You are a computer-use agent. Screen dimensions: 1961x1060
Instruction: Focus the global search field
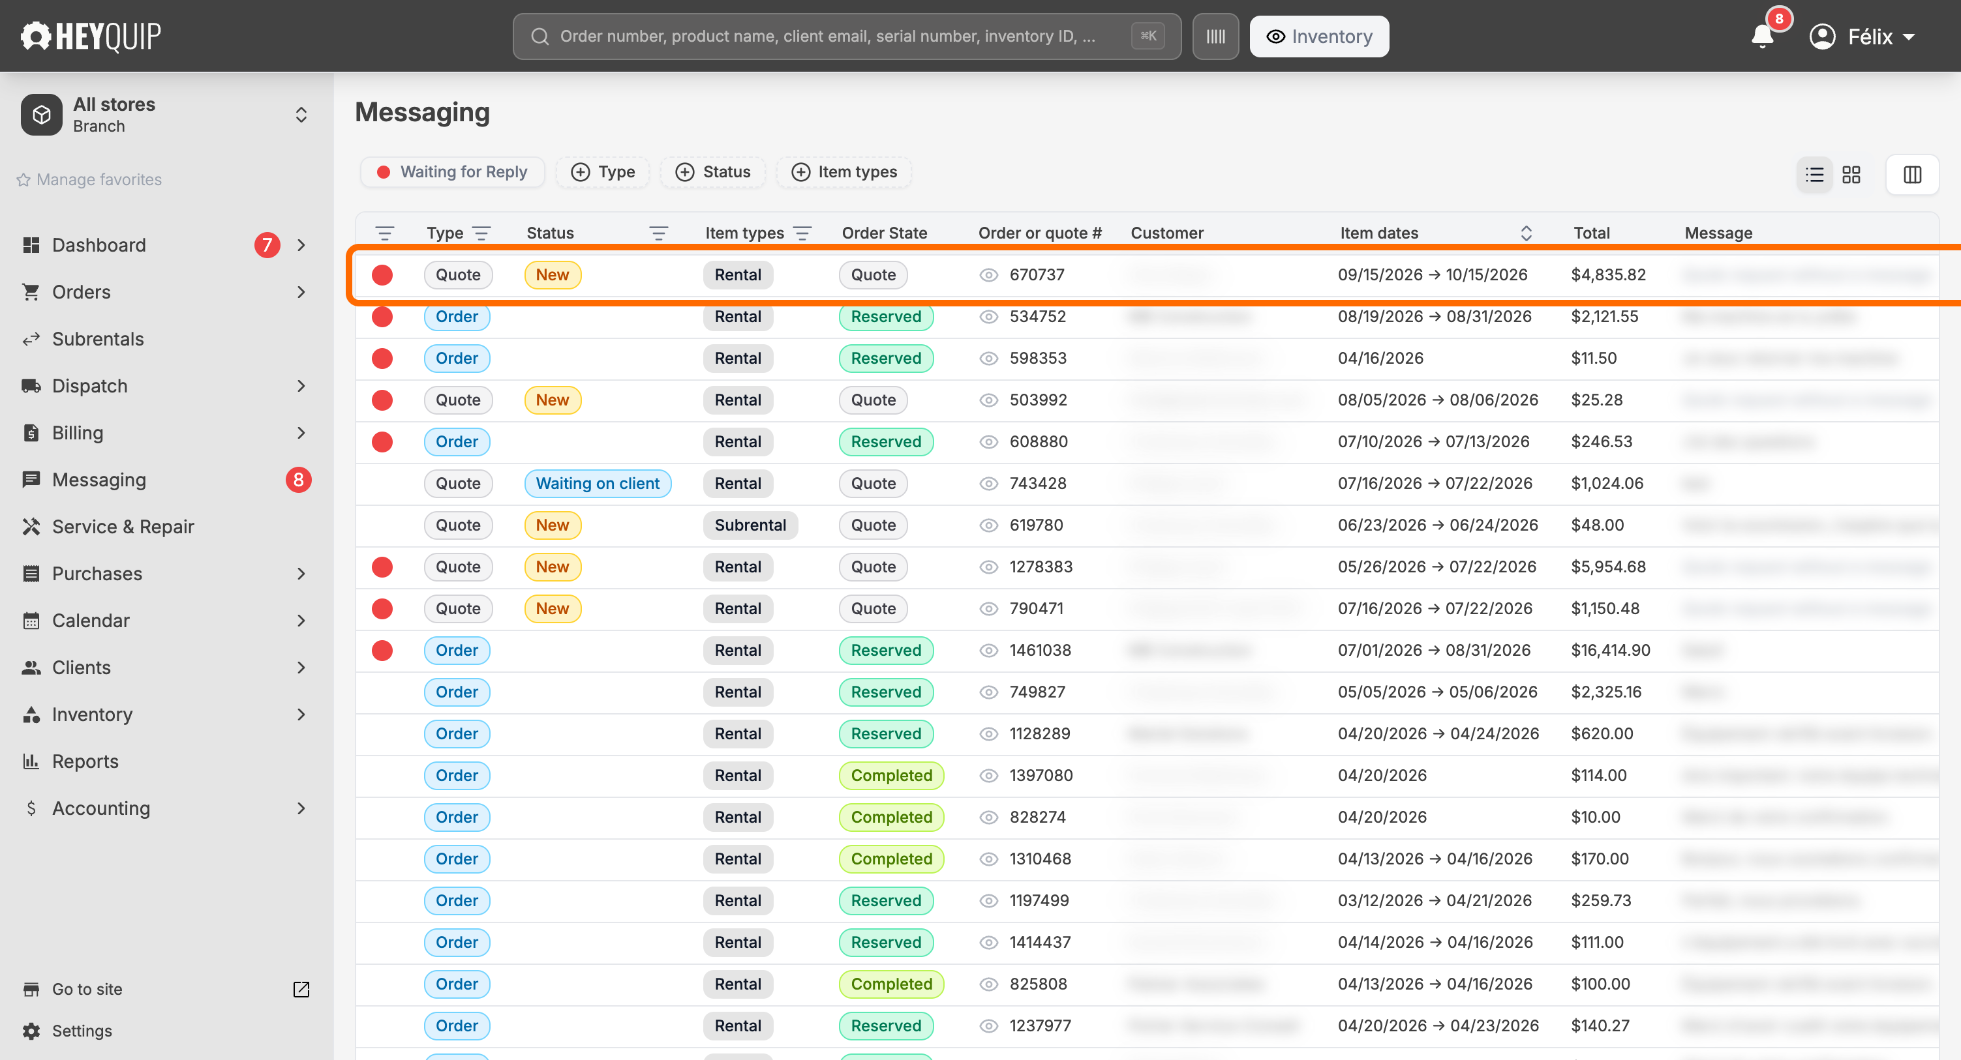point(847,37)
